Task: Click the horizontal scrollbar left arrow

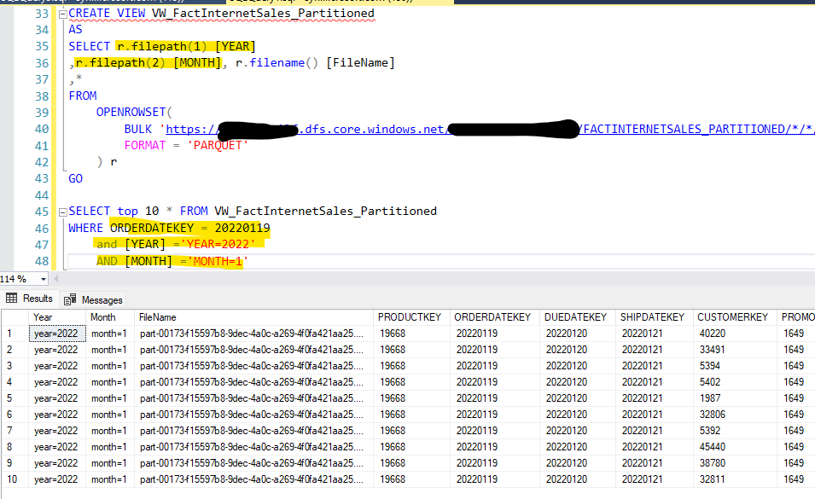Action: 56,279
